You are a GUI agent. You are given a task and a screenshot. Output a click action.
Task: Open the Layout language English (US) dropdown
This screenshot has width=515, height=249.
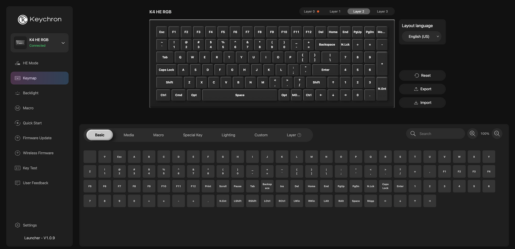pyautogui.click(x=422, y=36)
